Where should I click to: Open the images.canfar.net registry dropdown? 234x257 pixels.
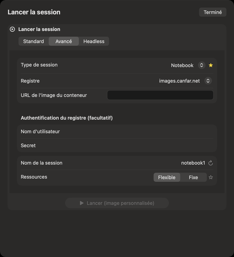[x=208, y=81]
